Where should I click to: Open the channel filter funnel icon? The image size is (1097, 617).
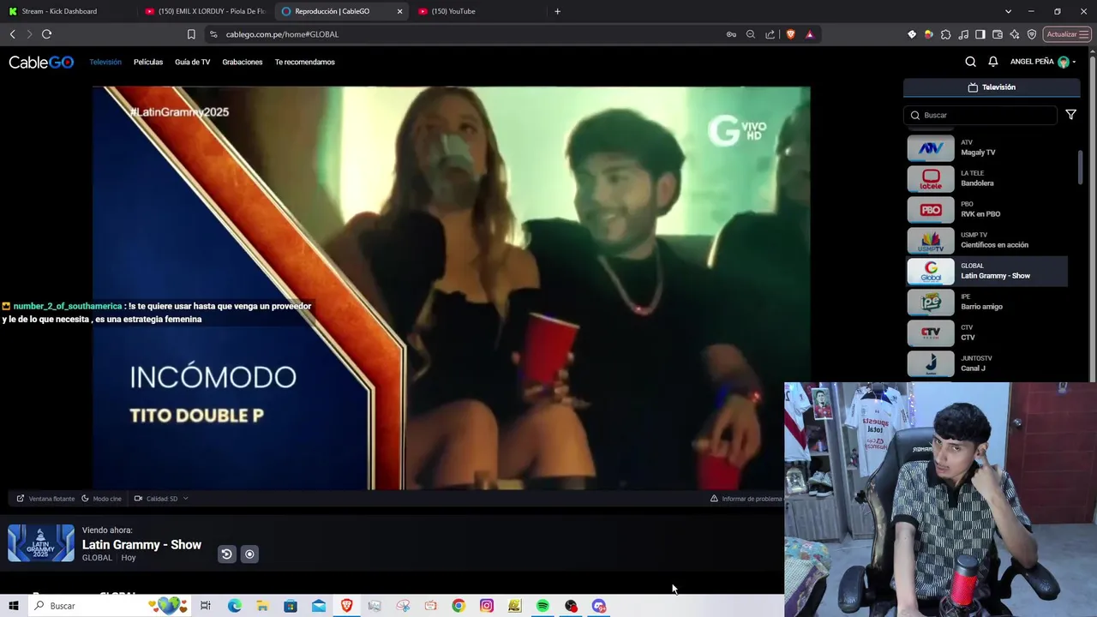pyautogui.click(x=1070, y=115)
